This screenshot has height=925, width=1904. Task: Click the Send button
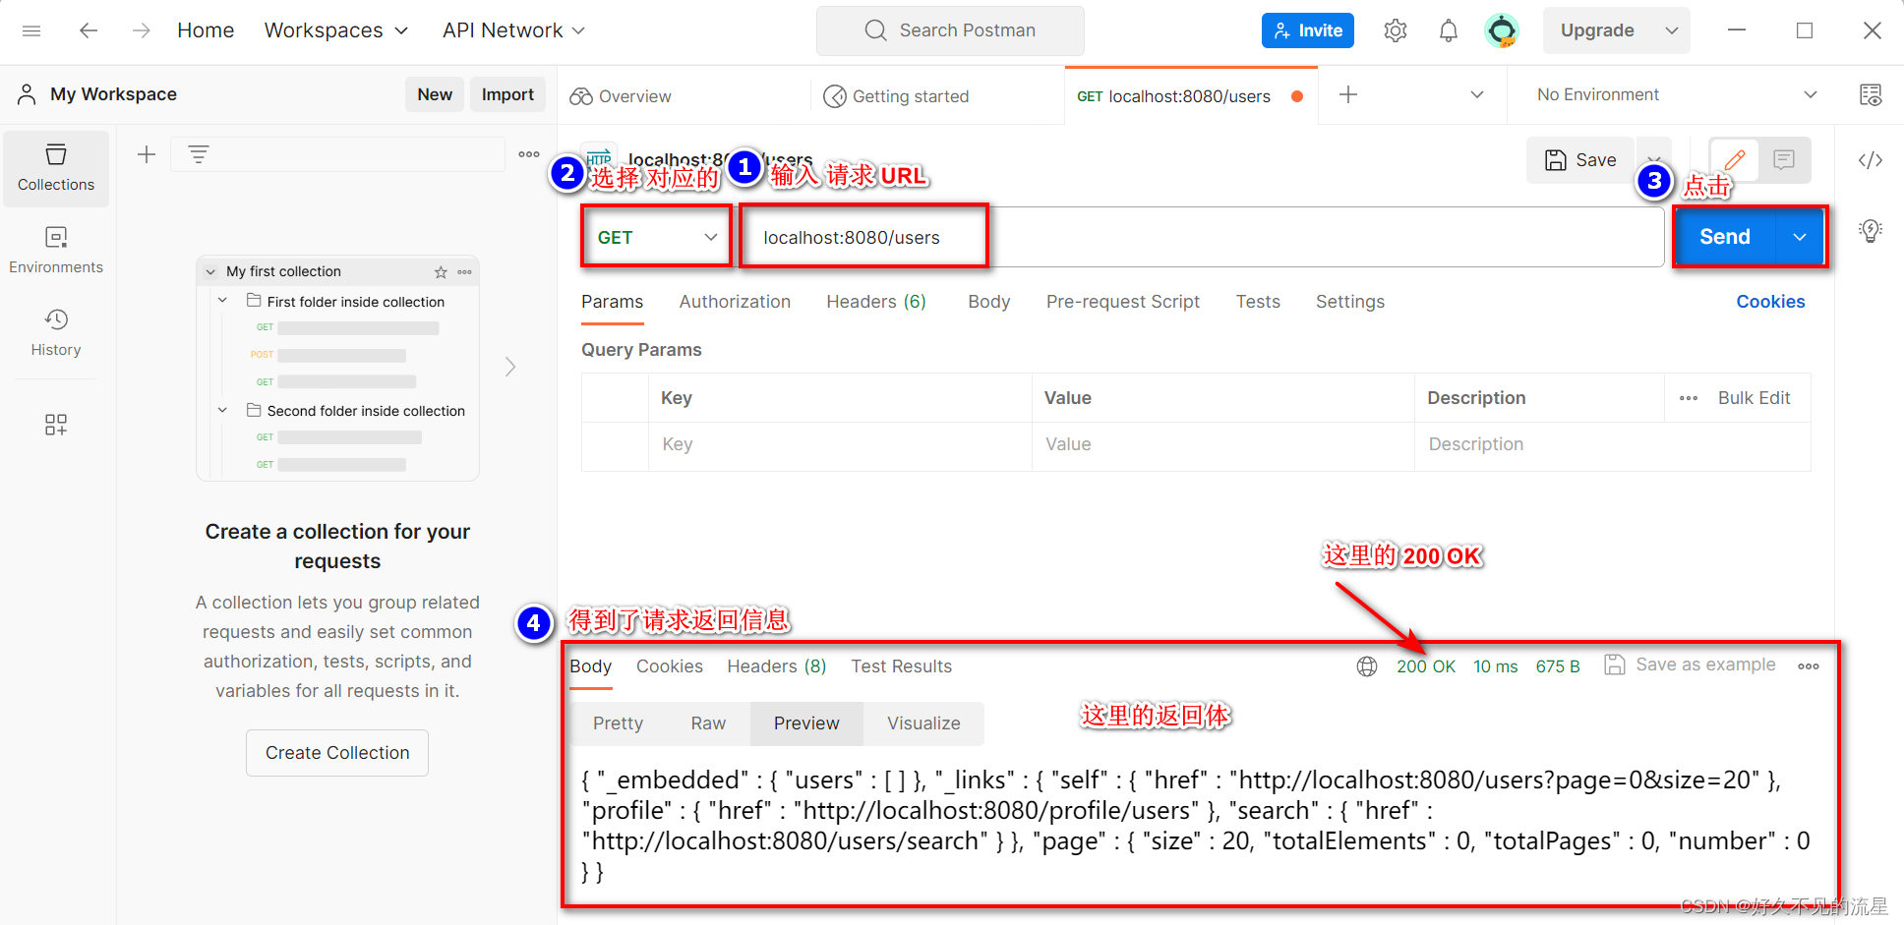click(x=1725, y=237)
